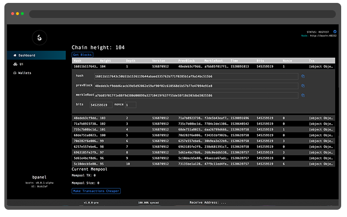This screenshot has width=347, height=217.
Task: Click the Current Mempool heading
Action: [89, 169]
